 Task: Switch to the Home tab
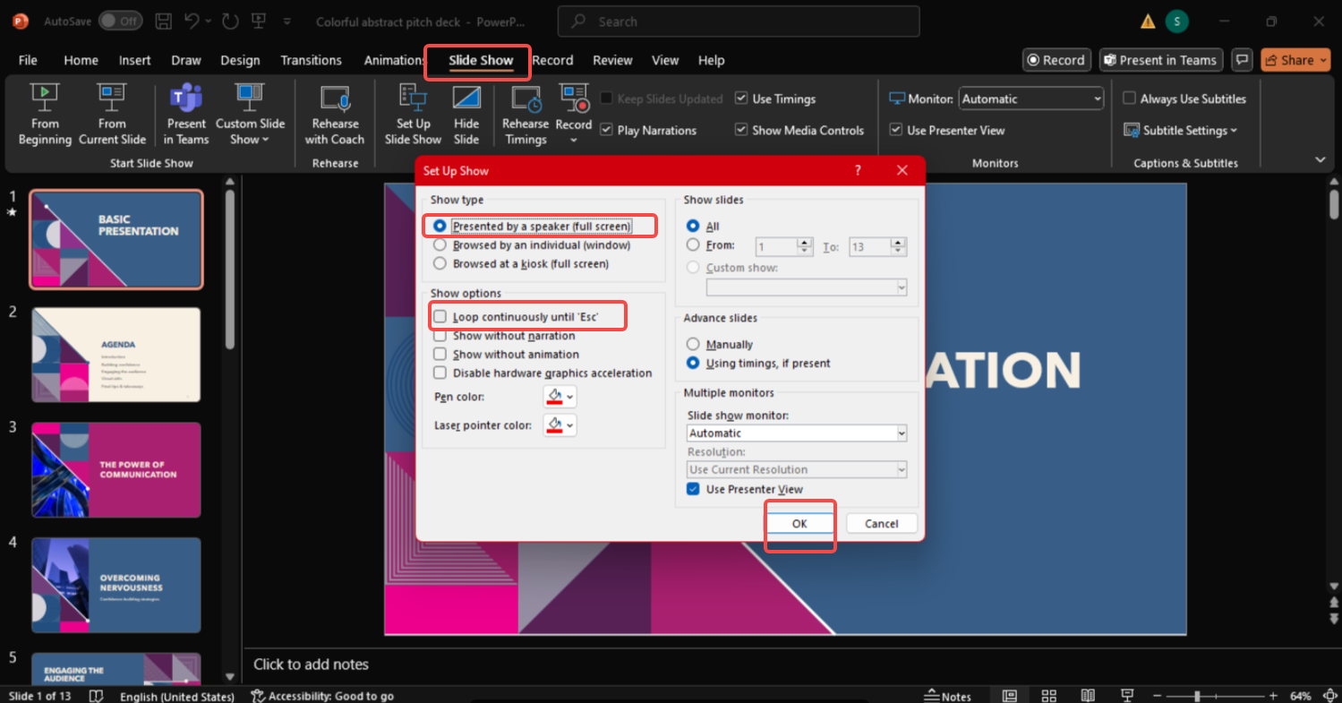81,60
